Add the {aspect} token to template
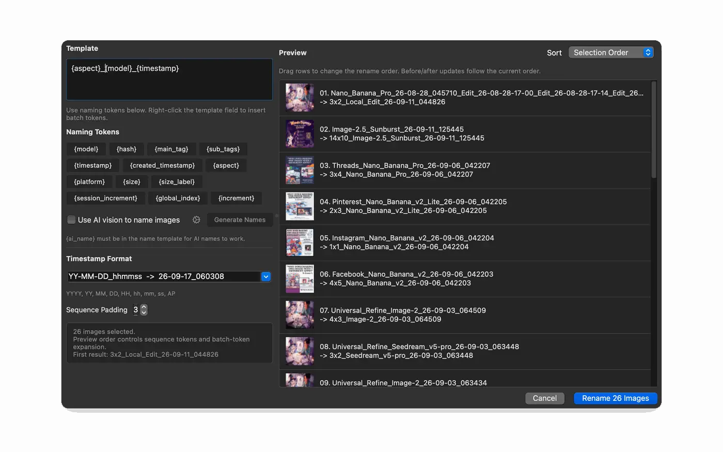The width and height of the screenshot is (723, 452). click(x=226, y=166)
